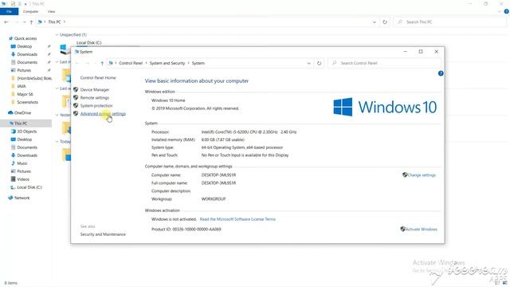Viewport: 510px width, 287px height.
Task: Click shield icon beside Remote settings
Action: click(76, 97)
